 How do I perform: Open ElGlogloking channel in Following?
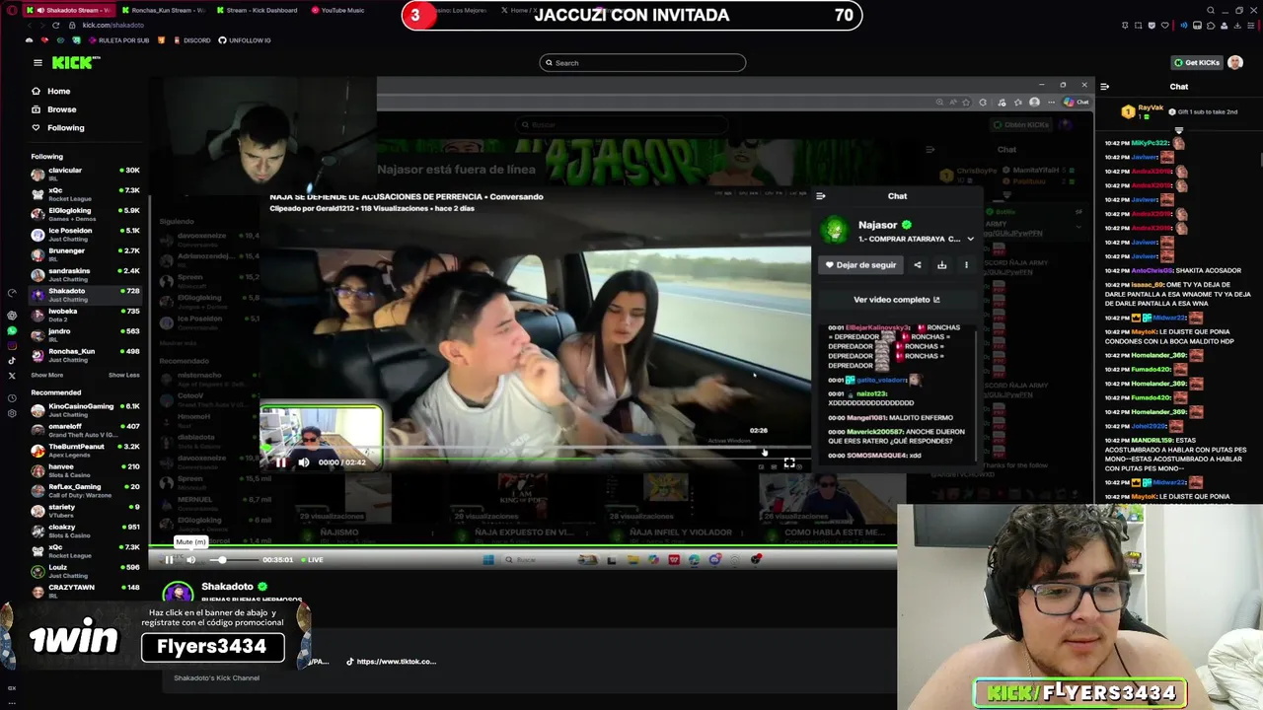pos(85,214)
